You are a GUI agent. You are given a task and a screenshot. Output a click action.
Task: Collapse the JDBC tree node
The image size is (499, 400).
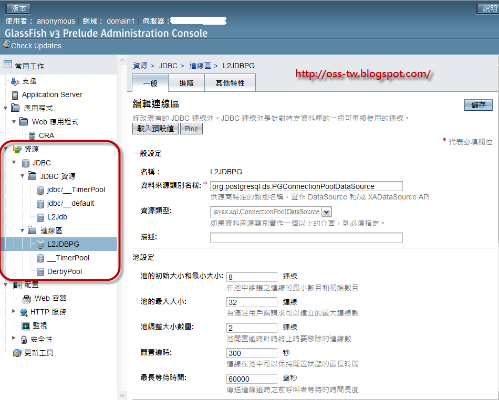click(14, 163)
